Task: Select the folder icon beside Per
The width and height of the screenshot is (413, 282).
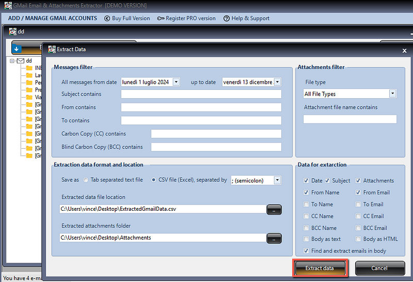Action: [x=29, y=83]
